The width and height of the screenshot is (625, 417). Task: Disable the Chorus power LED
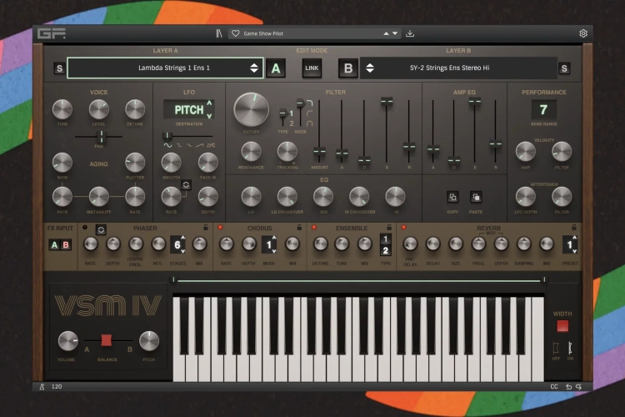tap(220, 227)
